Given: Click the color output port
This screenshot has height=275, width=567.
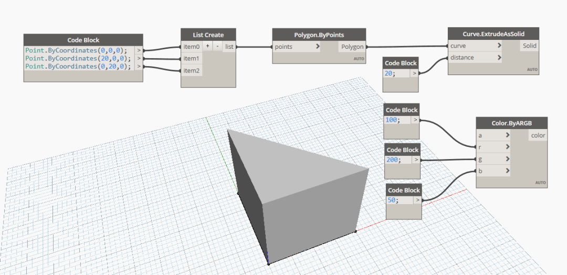Looking at the screenshot, I should (538, 135).
